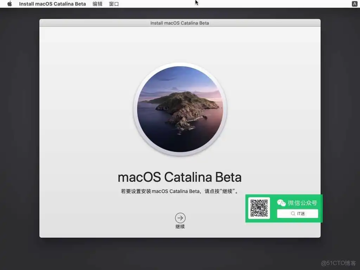Image resolution: width=360 pixels, height=270 pixels.
Task: Click the arrow inside the 继续 circle
Action: (180, 217)
